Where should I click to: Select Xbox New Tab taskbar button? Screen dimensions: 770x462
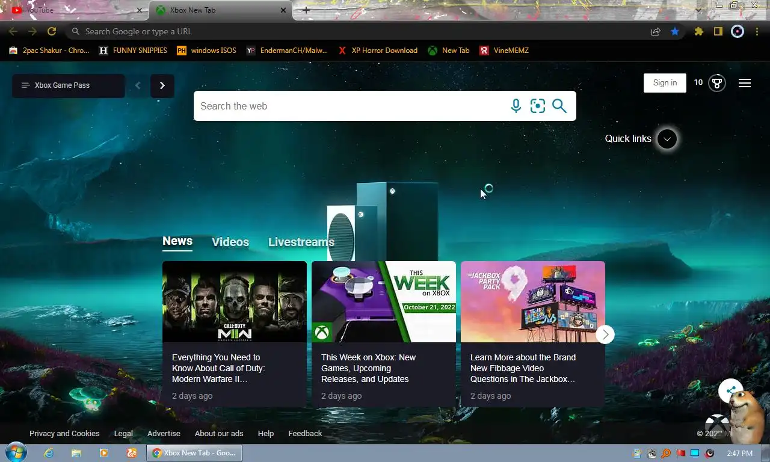tap(194, 453)
